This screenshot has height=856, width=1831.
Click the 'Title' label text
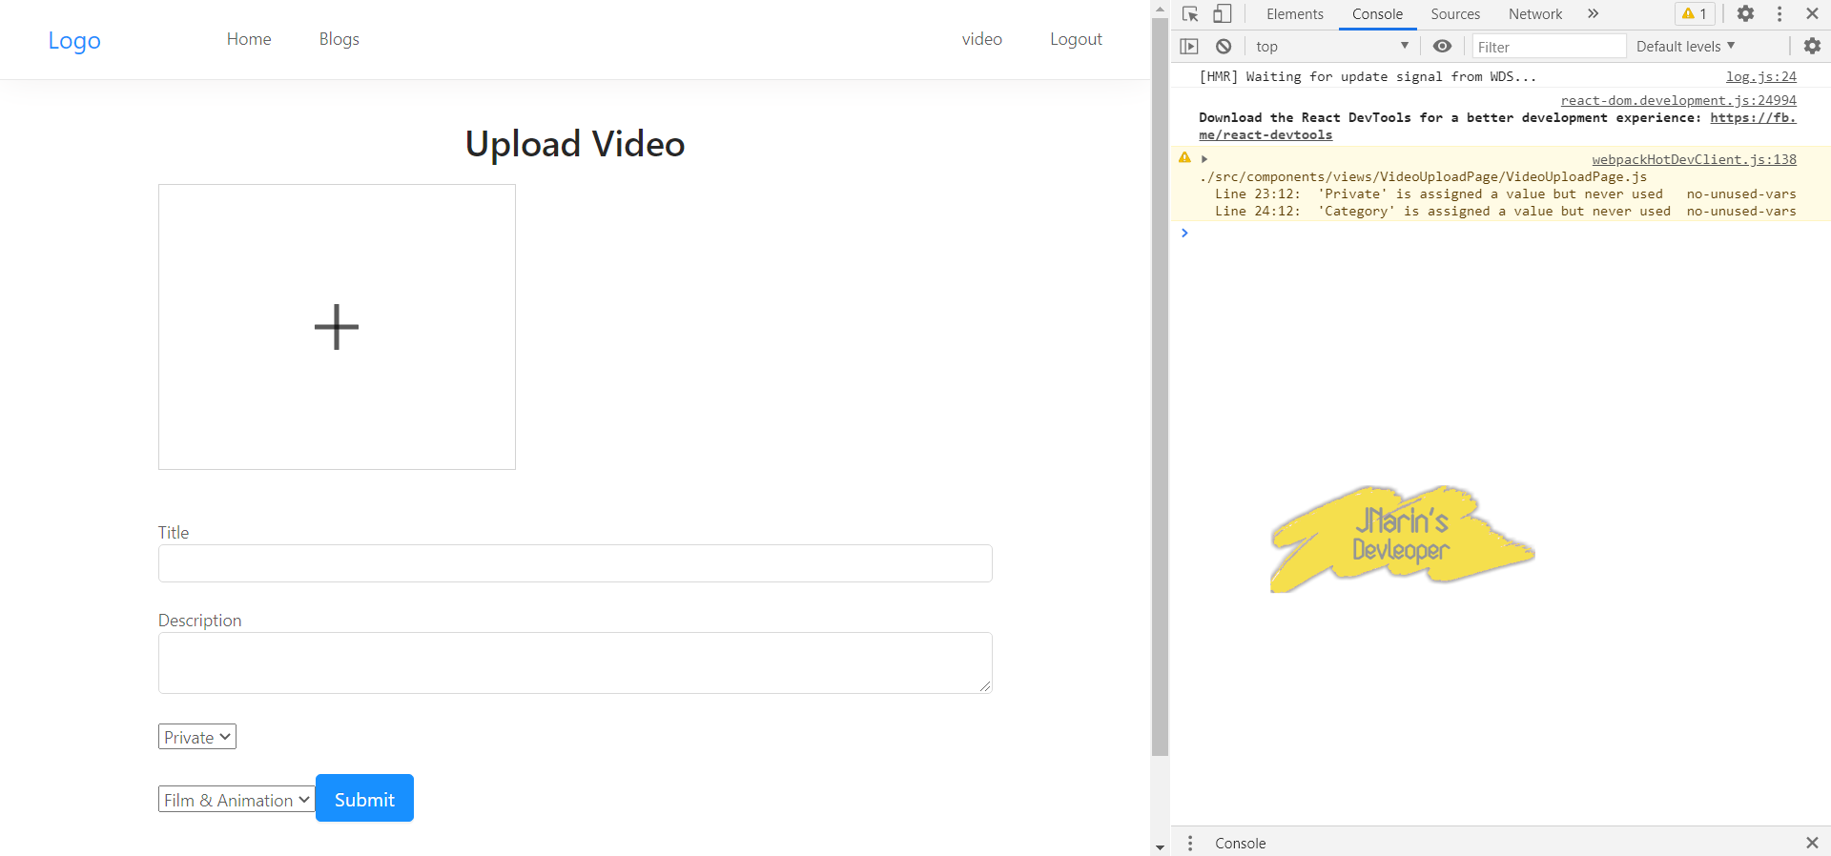[x=174, y=533]
